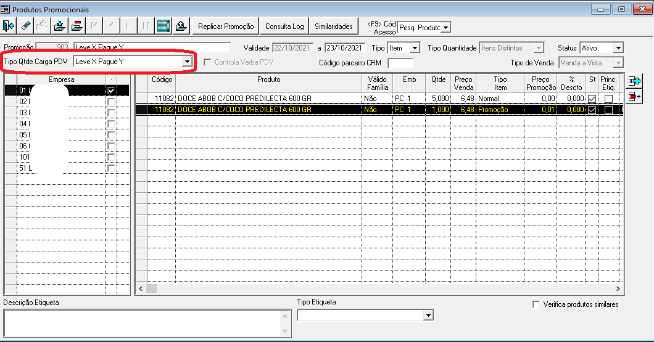Open Pesq. Produto dropdown

[x=445, y=28]
